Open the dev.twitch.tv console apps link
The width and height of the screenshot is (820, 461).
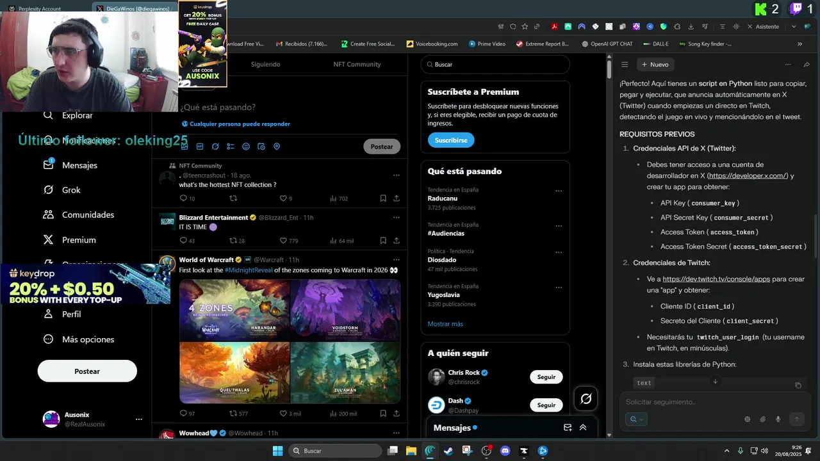tap(716, 279)
